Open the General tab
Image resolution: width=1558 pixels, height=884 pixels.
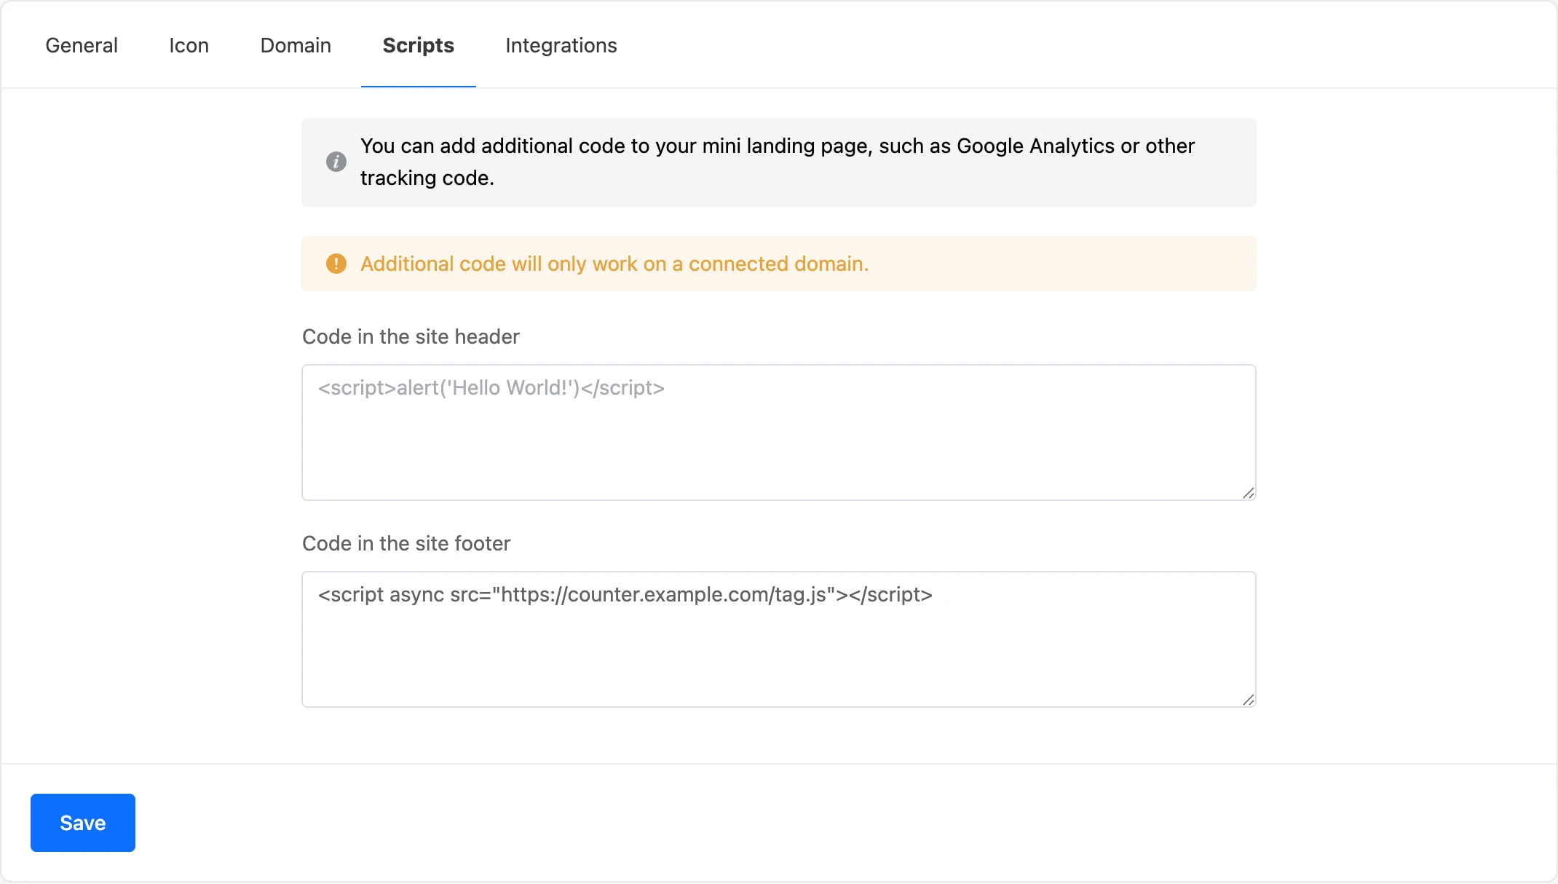82,45
